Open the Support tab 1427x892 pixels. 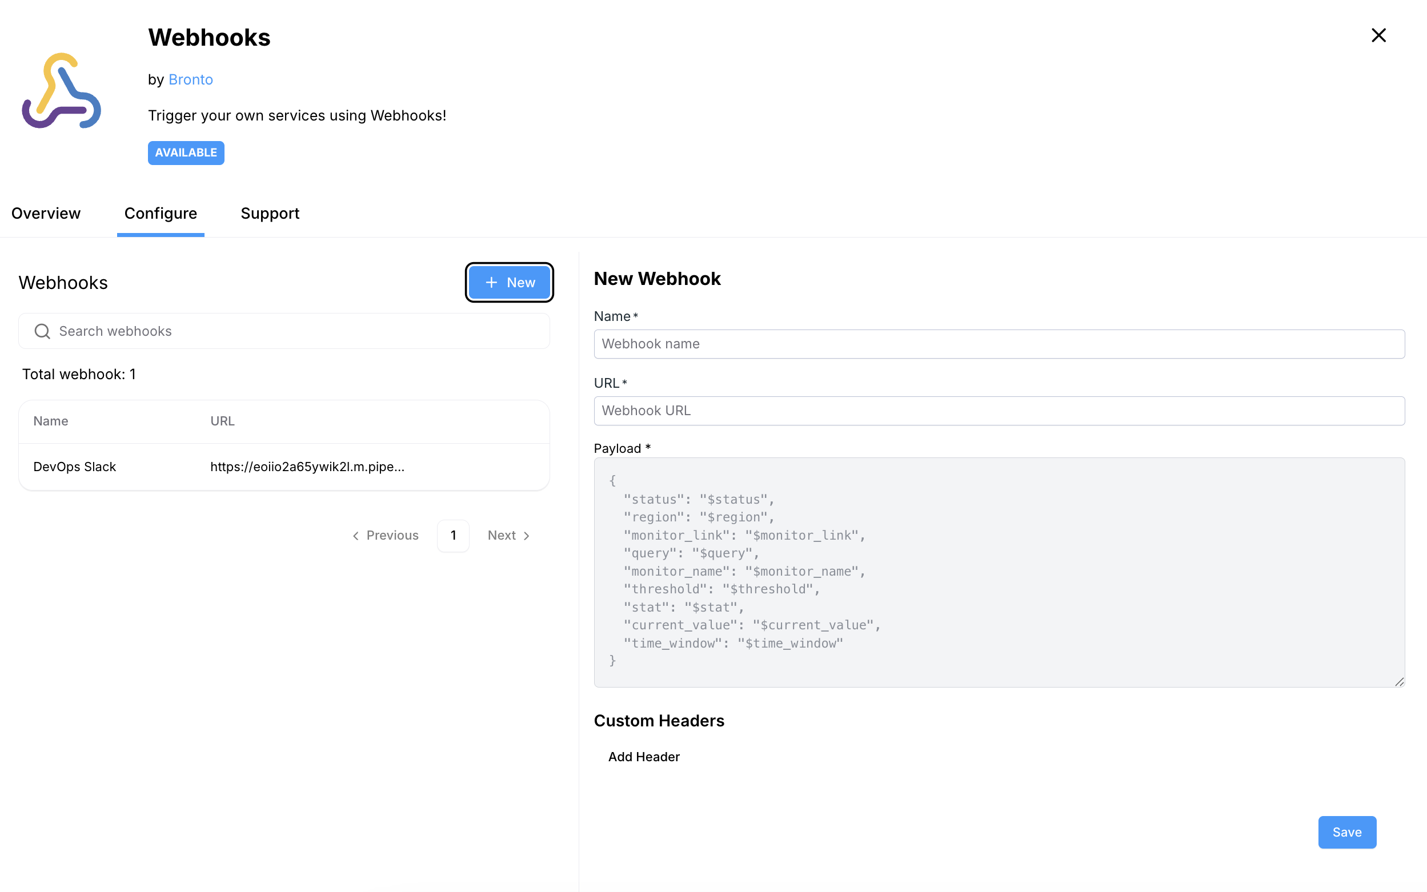tap(270, 213)
